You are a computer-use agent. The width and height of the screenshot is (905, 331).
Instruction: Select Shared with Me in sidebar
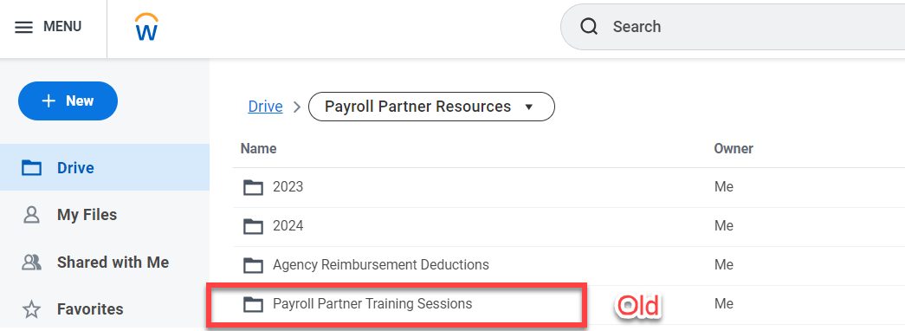tap(105, 263)
